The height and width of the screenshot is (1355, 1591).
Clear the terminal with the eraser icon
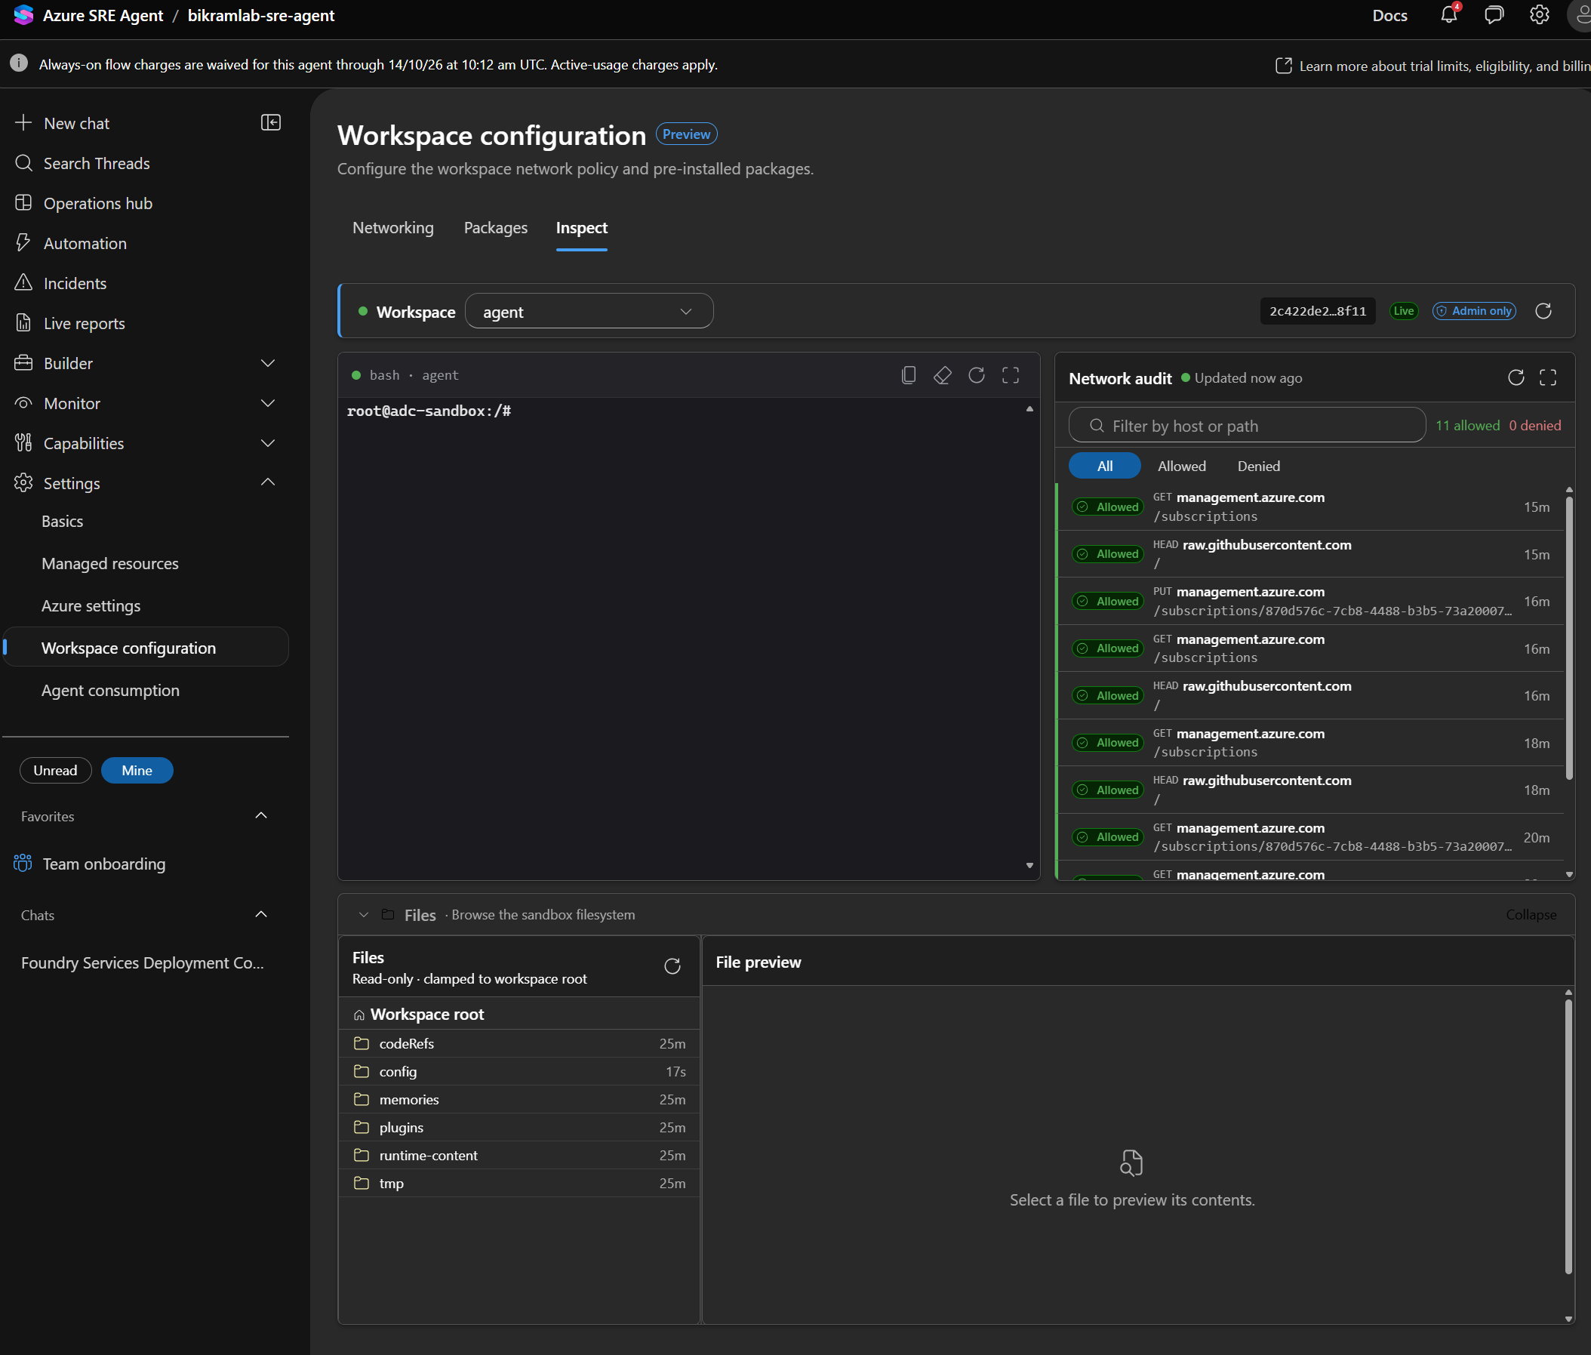click(x=942, y=375)
